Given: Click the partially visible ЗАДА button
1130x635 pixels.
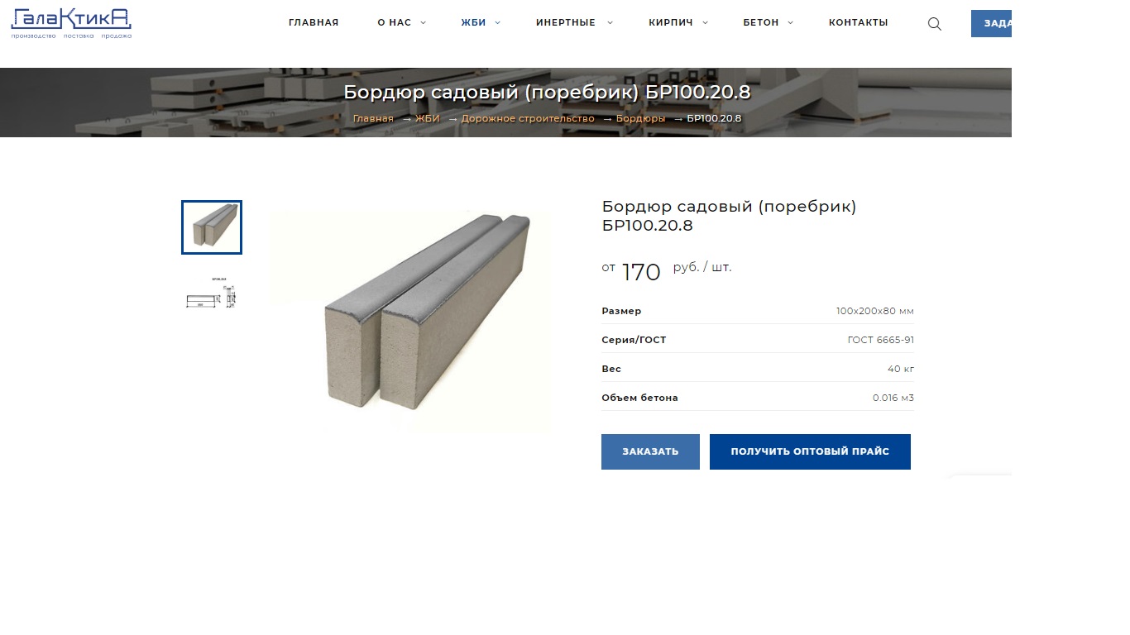Looking at the screenshot, I should pyautogui.click(x=991, y=24).
